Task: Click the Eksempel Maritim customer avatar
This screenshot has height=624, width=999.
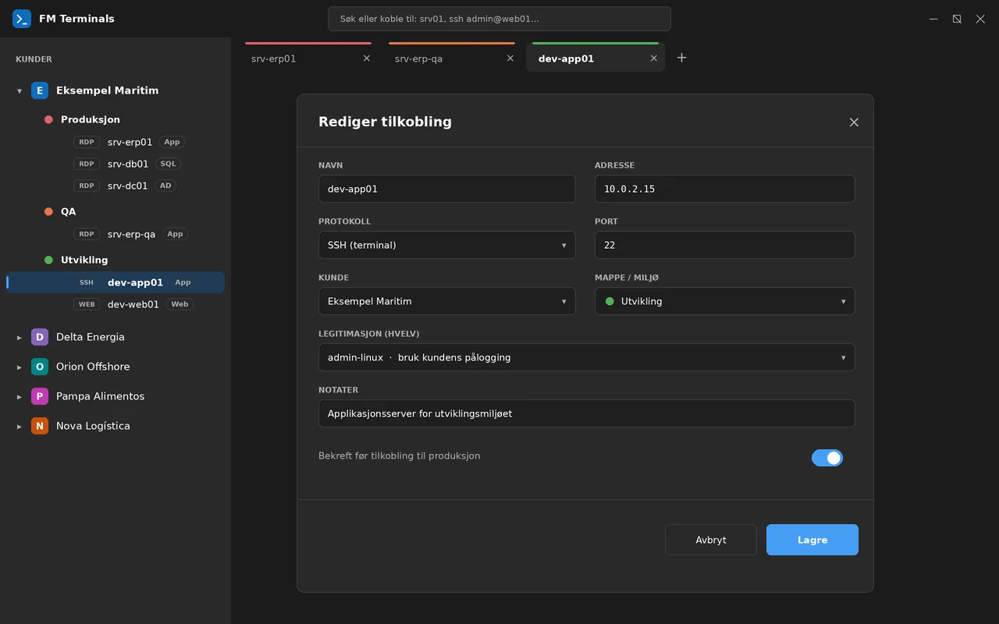Action: pos(40,90)
